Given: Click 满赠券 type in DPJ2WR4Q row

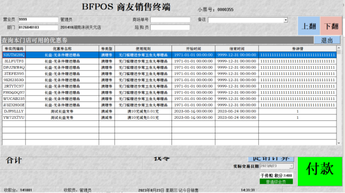Looking at the screenshot, I should click(107, 68).
